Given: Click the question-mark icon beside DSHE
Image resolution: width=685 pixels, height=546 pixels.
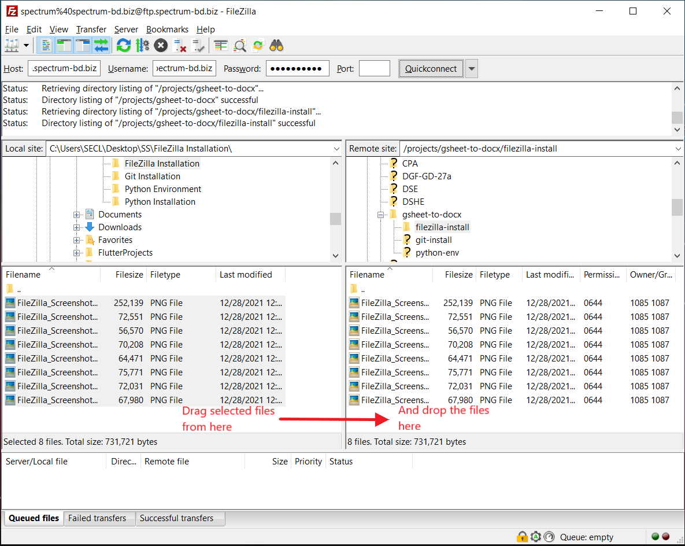Looking at the screenshot, I should [x=394, y=201].
